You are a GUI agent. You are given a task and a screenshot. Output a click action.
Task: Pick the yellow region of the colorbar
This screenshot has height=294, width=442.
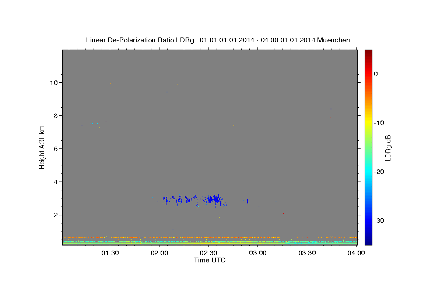click(x=368, y=123)
